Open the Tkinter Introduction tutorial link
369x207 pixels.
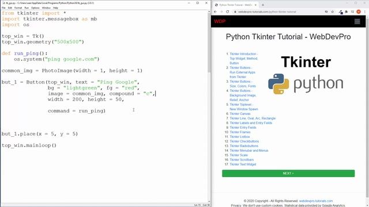pyautogui.click(x=243, y=59)
